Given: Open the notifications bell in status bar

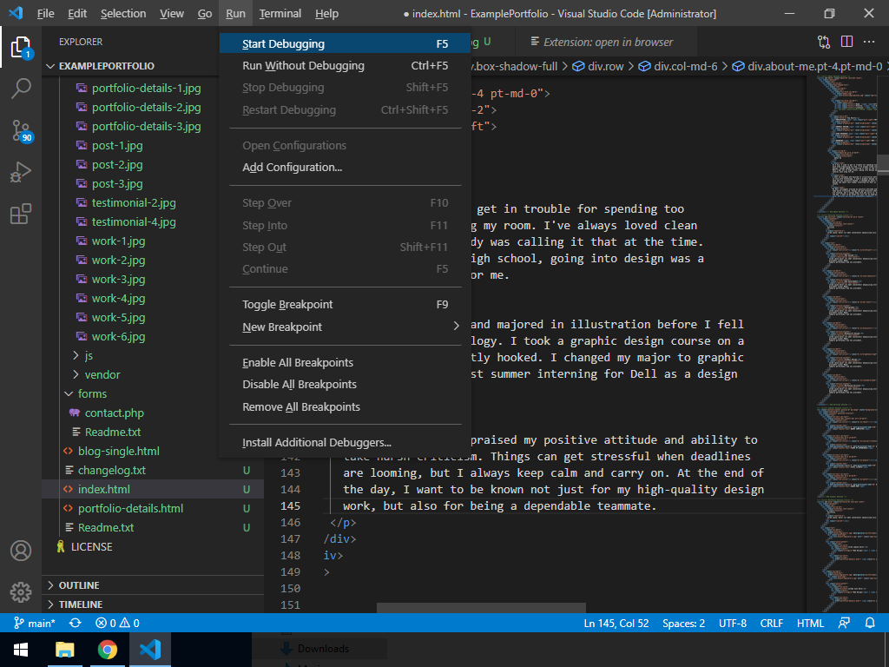Looking at the screenshot, I should [x=871, y=623].
